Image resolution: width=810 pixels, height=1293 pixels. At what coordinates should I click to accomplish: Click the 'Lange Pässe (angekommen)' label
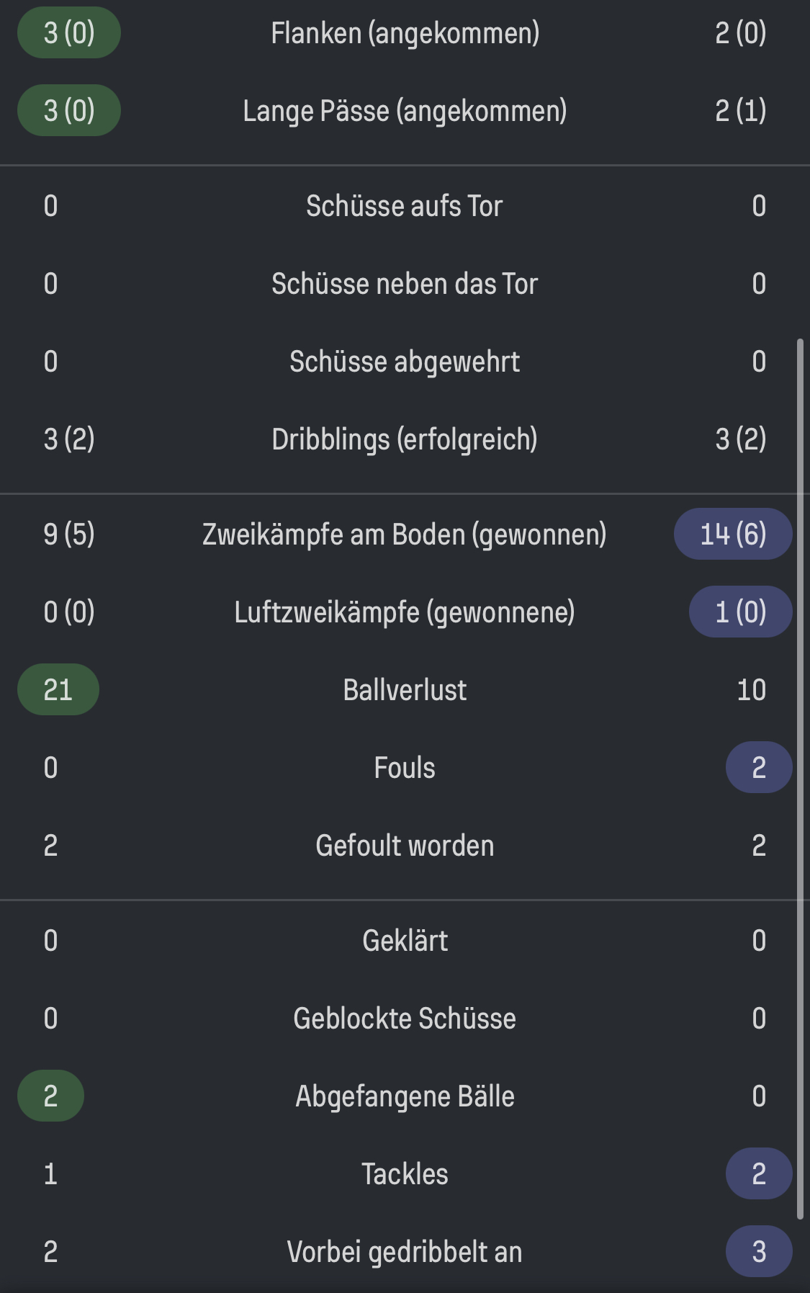[405, 111]
